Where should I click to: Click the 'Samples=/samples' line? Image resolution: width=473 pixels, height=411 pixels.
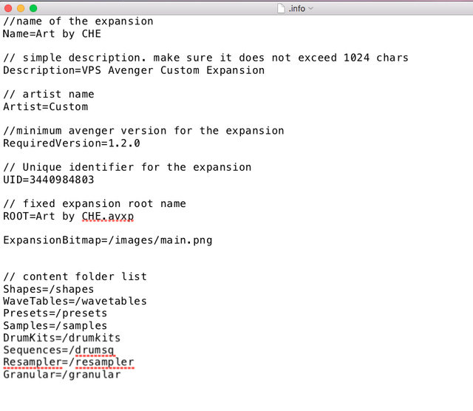click(x=55, y=325)
